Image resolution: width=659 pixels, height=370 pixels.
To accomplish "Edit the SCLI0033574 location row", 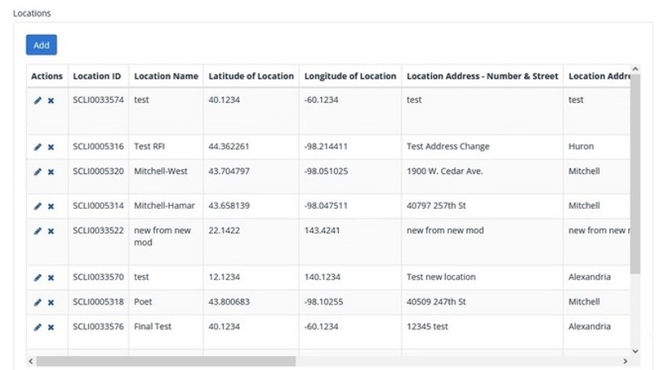I will click(x=37, y=100).
